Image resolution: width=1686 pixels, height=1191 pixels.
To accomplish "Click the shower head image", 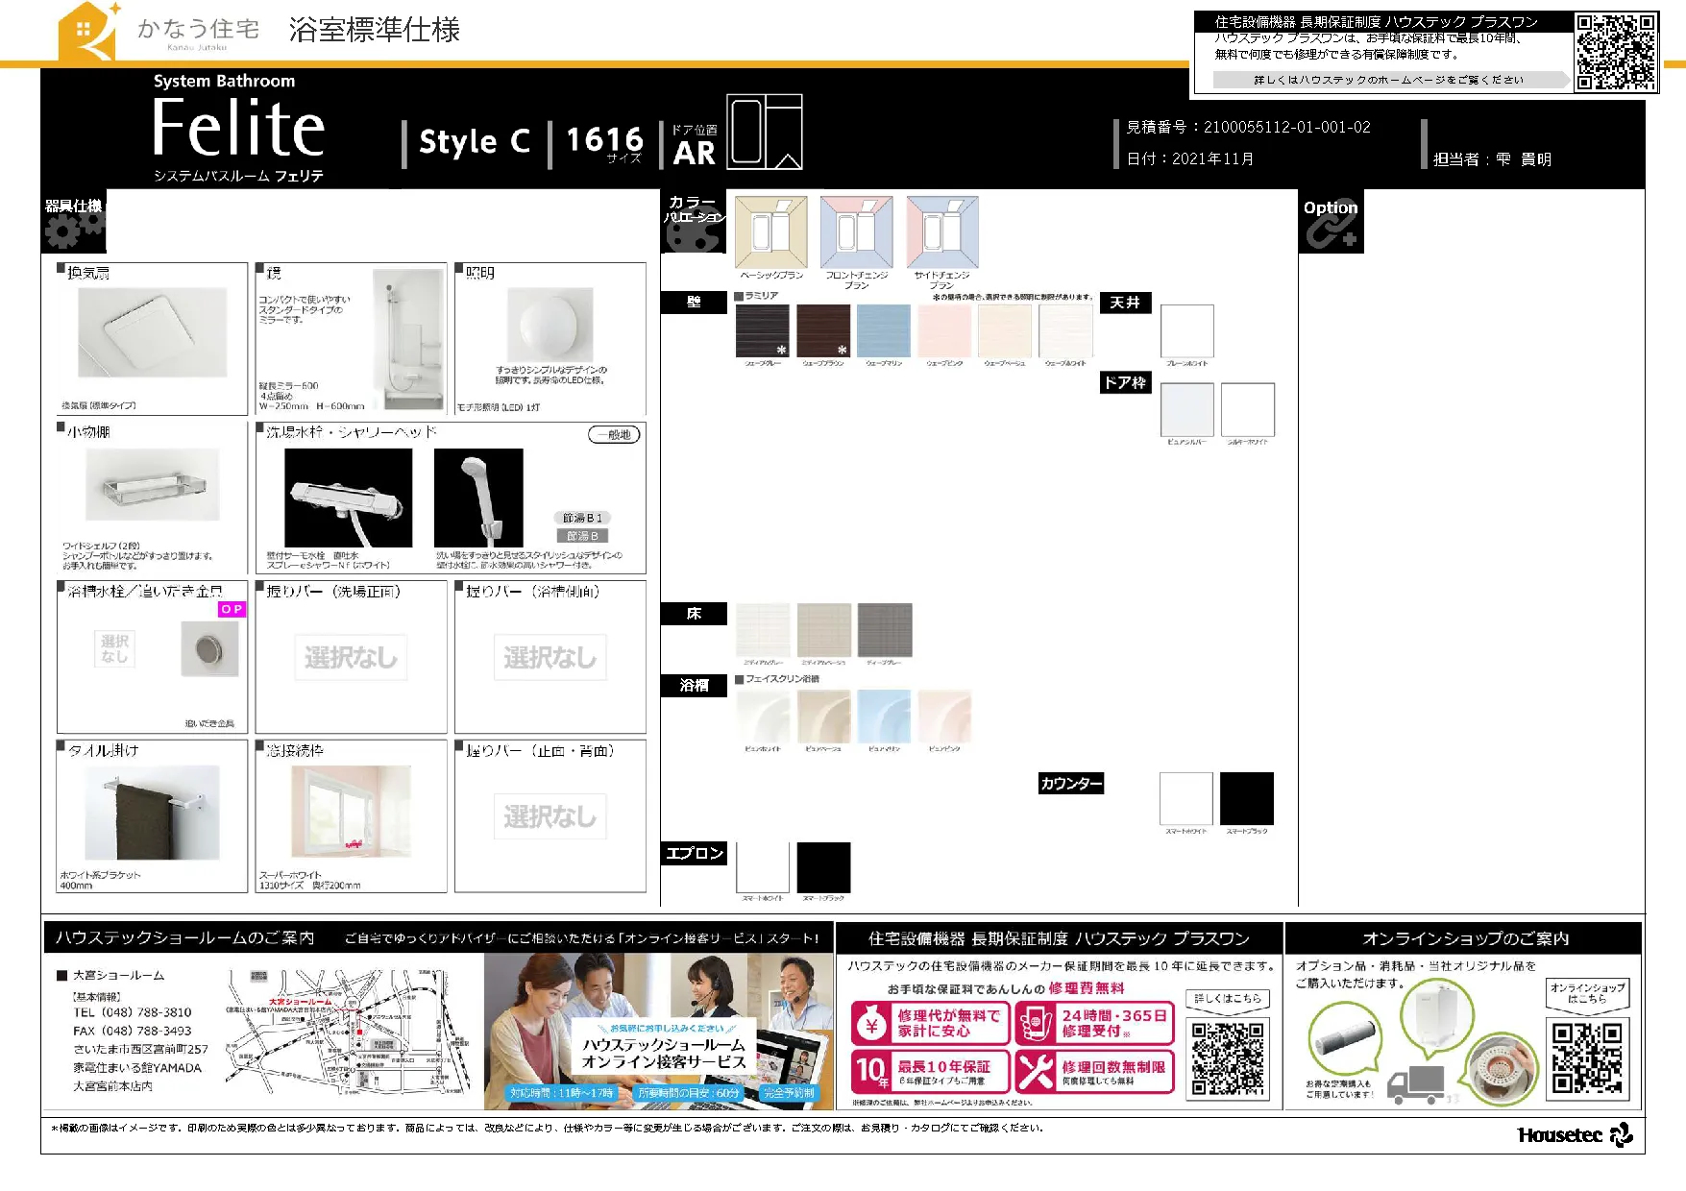I will (478, 498).
